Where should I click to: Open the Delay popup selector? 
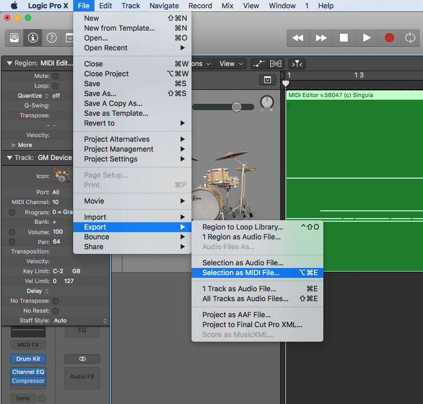pyautogui.click(x=37, y=291)
